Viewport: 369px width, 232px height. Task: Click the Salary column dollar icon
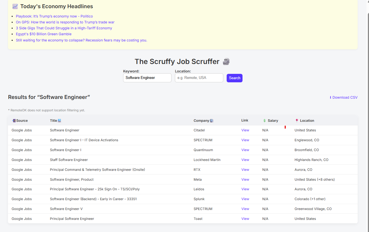click(265, 121)
